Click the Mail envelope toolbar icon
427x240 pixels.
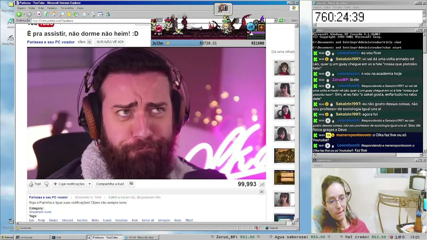pos(84,14)
